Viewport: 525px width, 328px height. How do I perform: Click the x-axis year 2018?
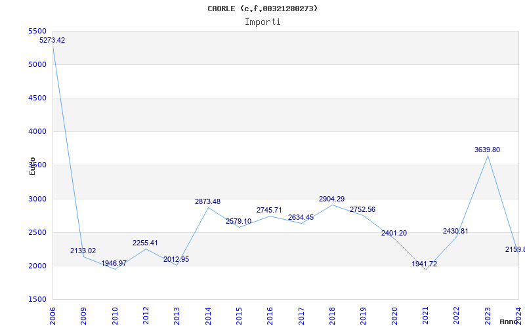(332, 316)
